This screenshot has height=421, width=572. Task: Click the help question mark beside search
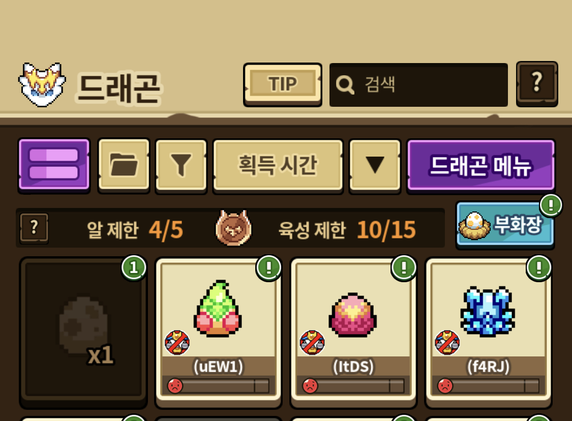click(537, 84)
